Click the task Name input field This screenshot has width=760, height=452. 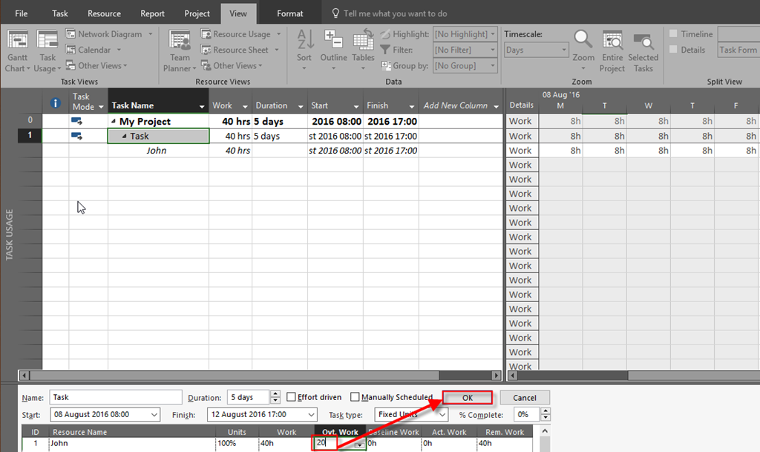point(116,398)
